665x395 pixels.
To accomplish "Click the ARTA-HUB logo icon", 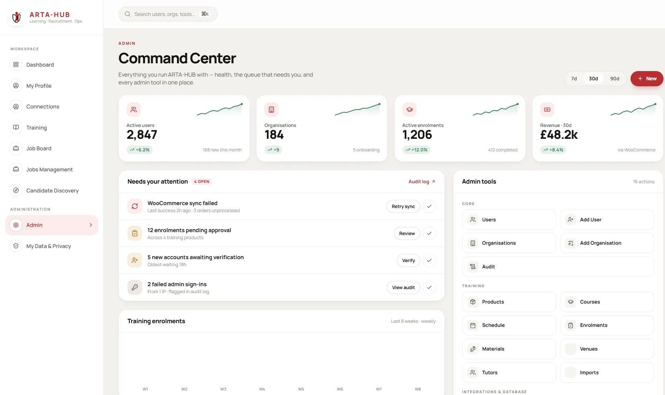I will coord(17,17).
